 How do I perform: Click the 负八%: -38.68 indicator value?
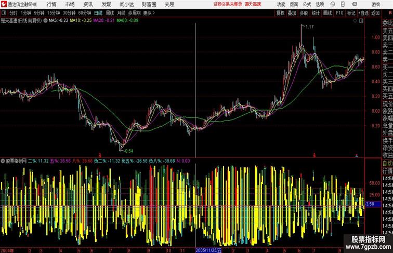tap(162, 161)
